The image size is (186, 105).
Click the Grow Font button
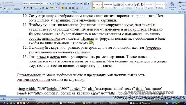click(x=51, y=4)
